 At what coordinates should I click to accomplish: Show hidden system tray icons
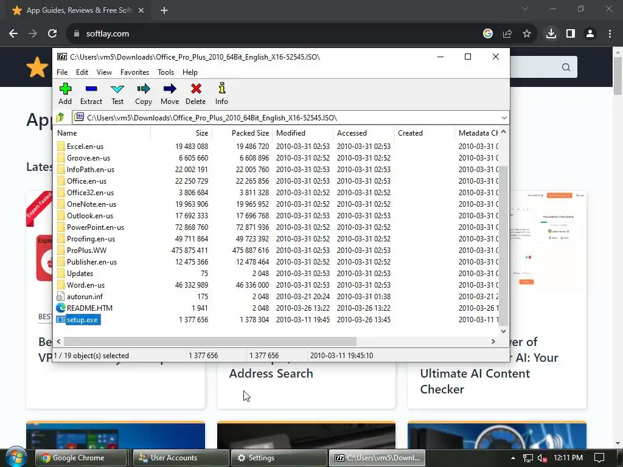[x=513, y=458]
